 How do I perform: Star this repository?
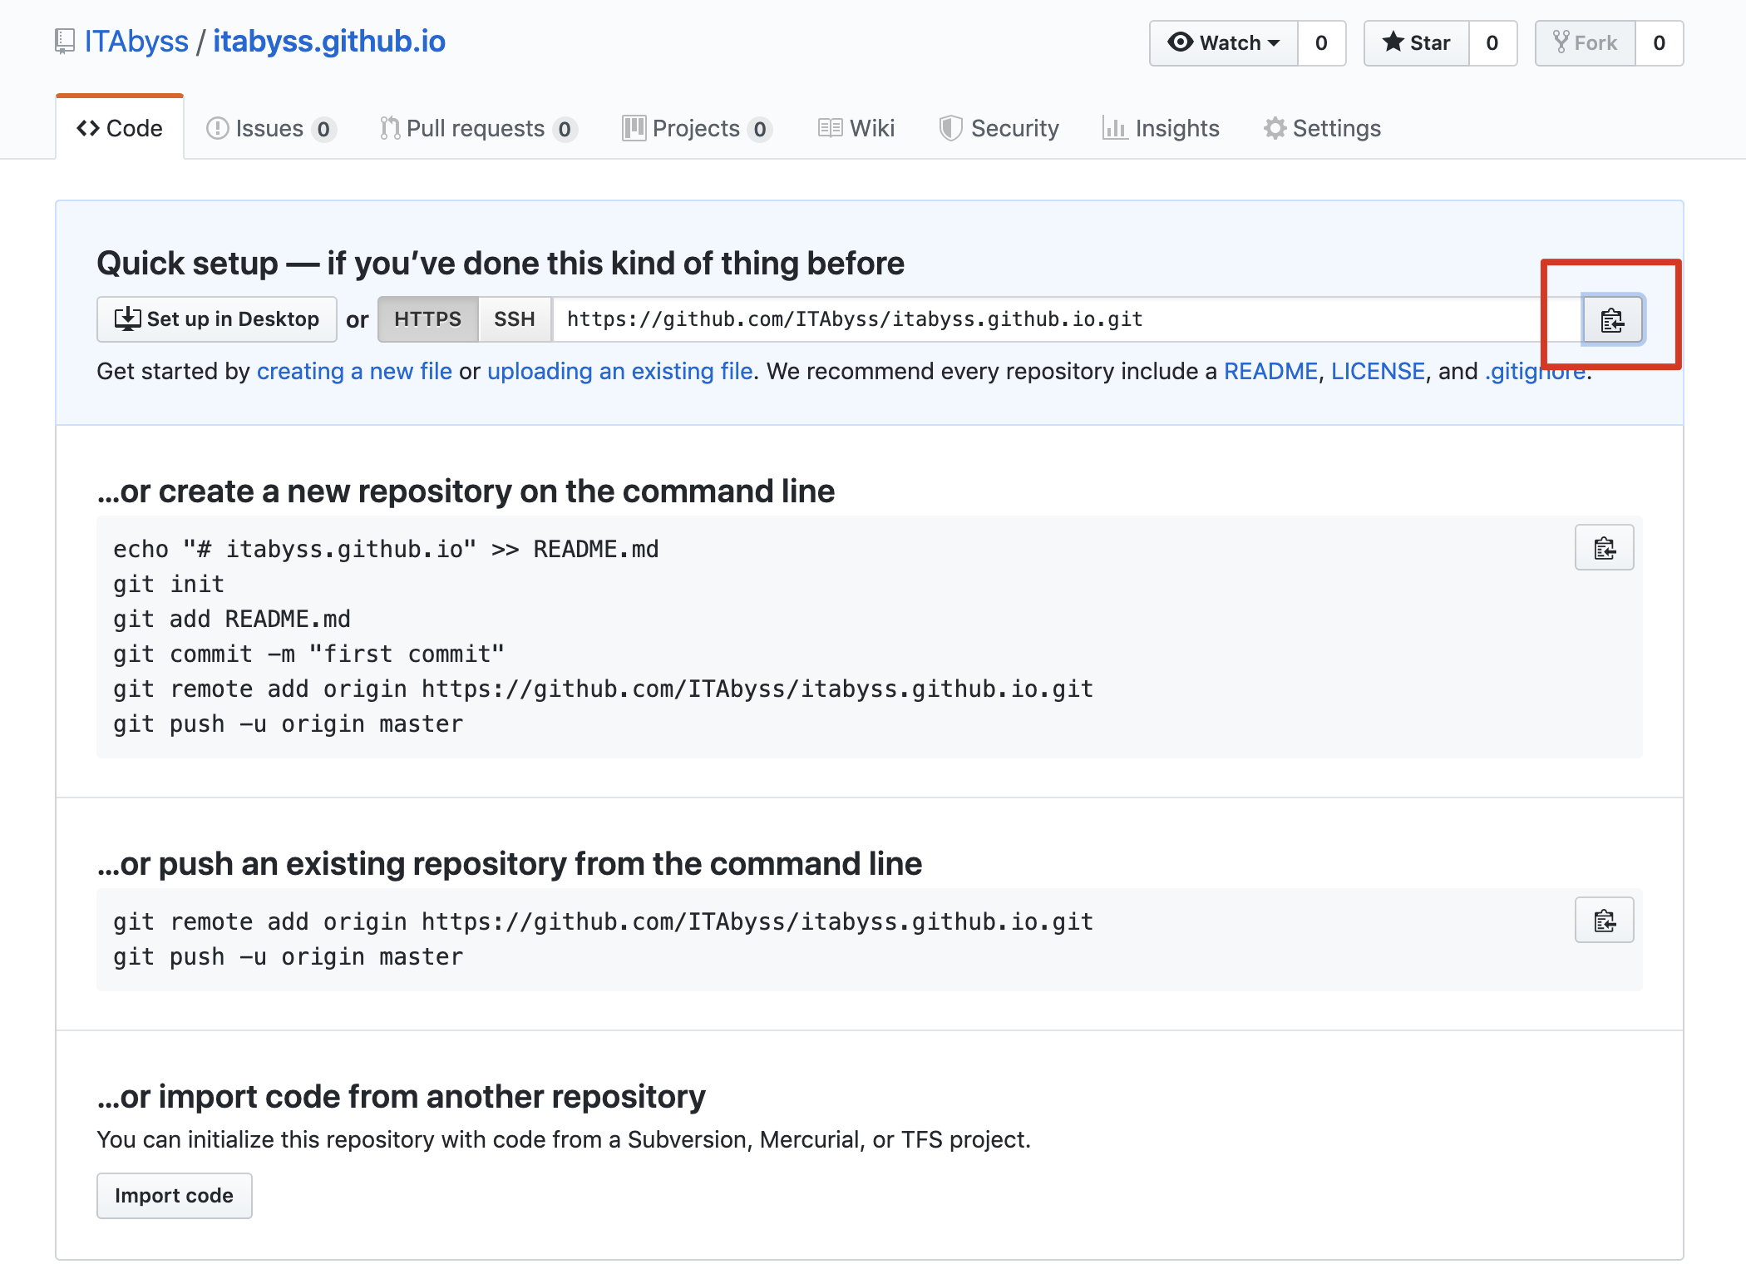pos(1417,43)
